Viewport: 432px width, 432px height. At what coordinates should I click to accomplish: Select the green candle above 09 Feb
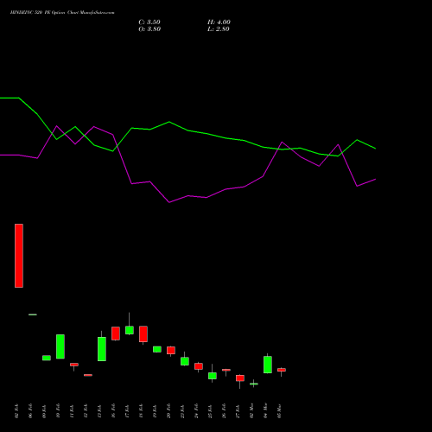[x=47, y=358]
